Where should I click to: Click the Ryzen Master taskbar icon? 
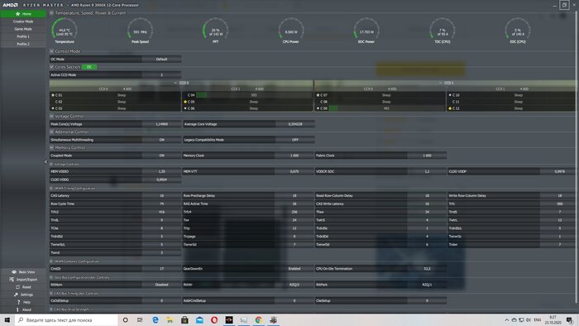(x=229, y=320)
